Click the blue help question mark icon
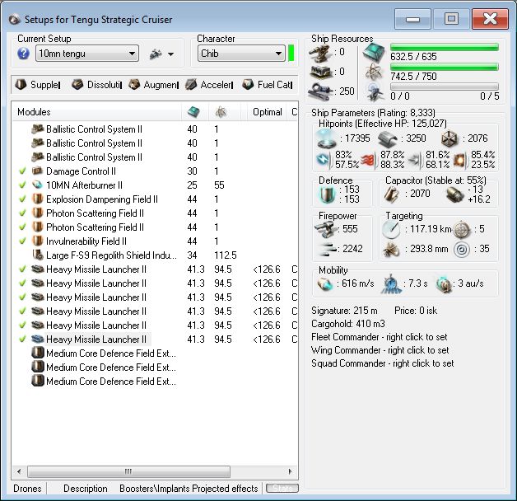 (x=23, y=54)
